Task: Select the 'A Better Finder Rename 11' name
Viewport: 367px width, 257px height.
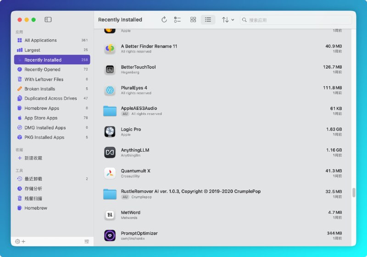Action: (x=149, y=46)
